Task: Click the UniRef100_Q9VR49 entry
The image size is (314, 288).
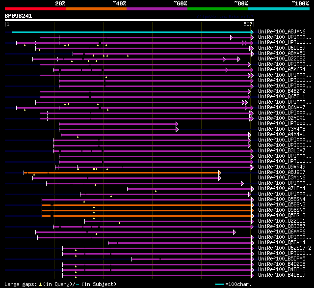Action: [282, 167]
